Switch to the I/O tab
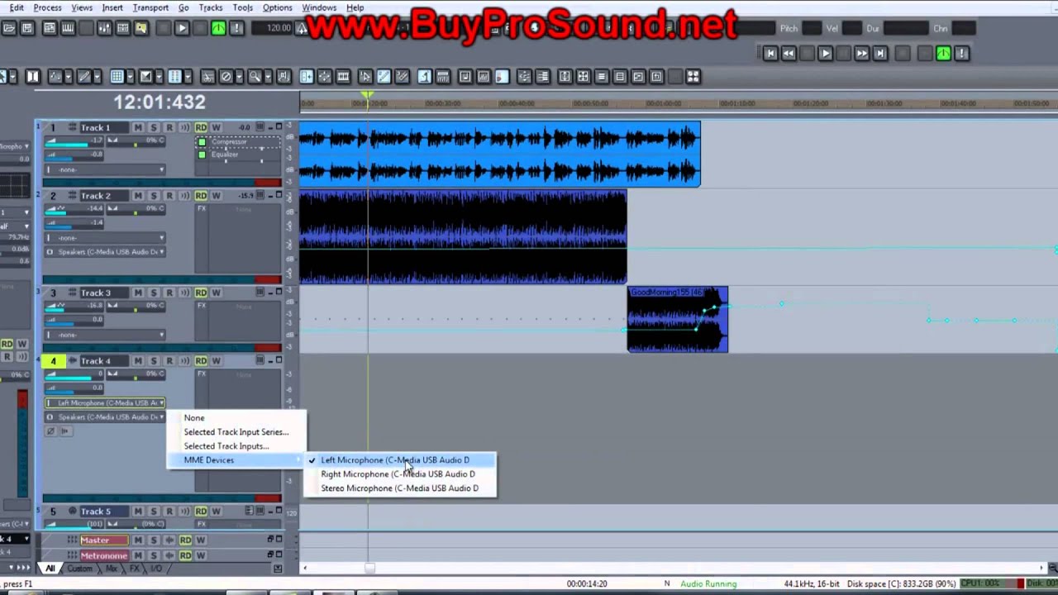 pos(156,569)
